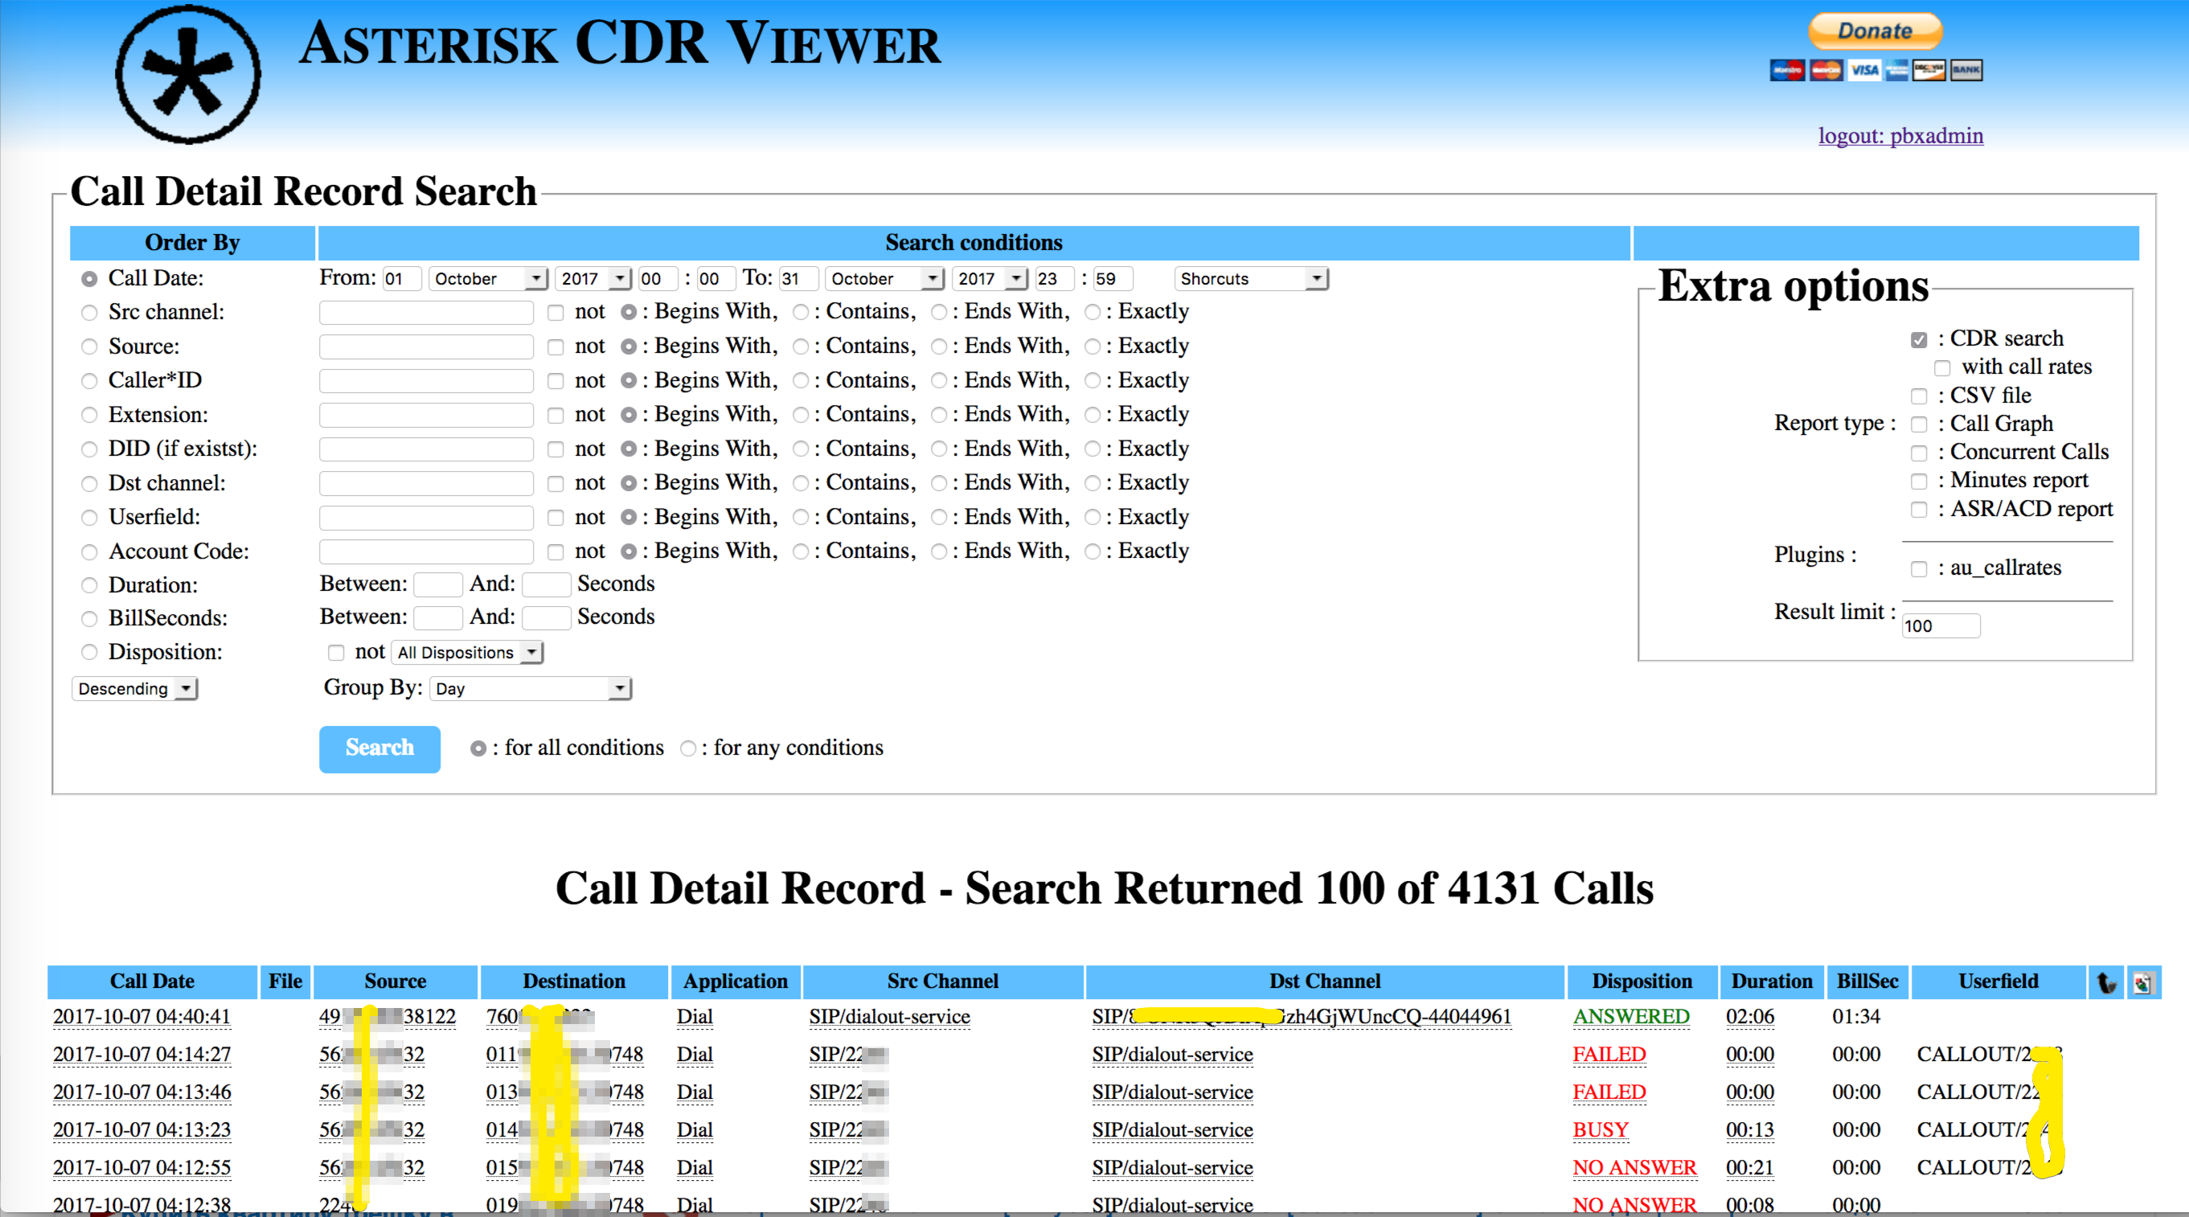Screen dimensions: 2189x1217
Task: Check the 'not' box for Source
Action: 555,346
